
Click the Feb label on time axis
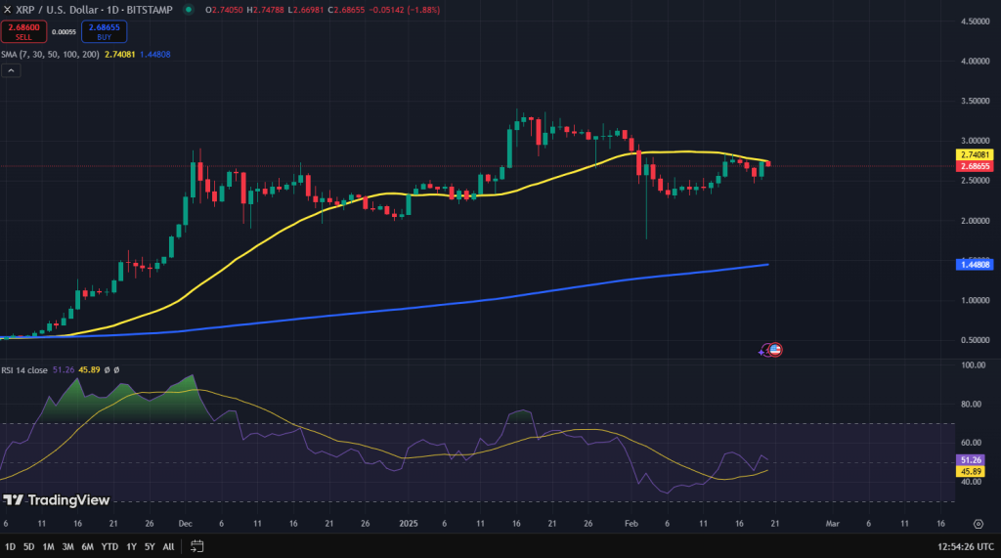631,524
